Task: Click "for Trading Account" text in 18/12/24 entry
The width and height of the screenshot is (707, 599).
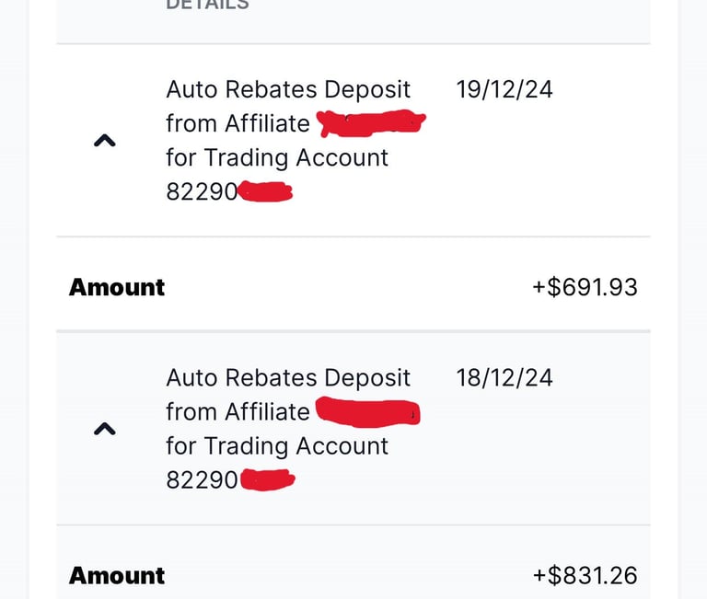Action: click(x=277, y=446)
